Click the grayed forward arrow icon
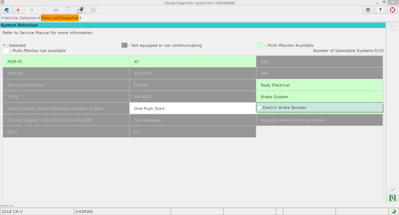 pos(31,10)
